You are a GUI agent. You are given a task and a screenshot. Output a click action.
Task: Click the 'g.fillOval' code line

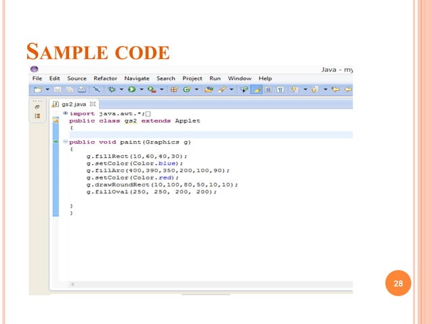coord(152,192)
